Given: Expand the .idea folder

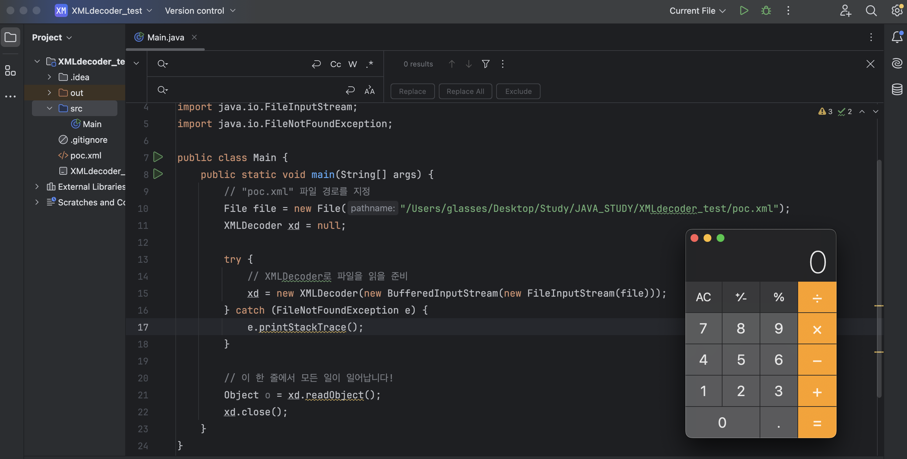Looking at the screenshot, I should click(49, 77).
